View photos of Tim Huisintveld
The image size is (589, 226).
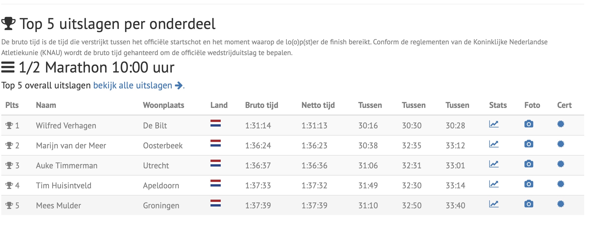[529, 184]
